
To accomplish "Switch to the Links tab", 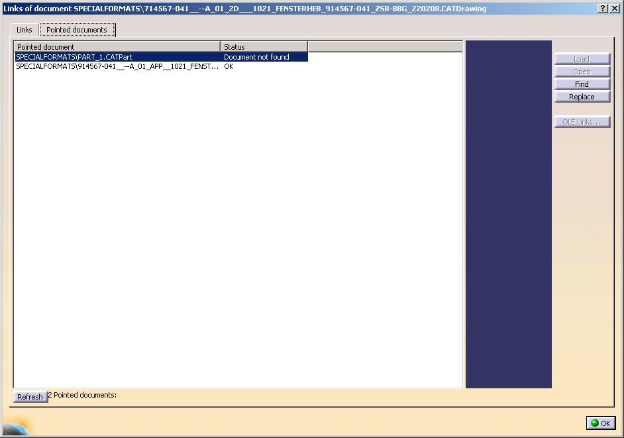I will 24,30.
